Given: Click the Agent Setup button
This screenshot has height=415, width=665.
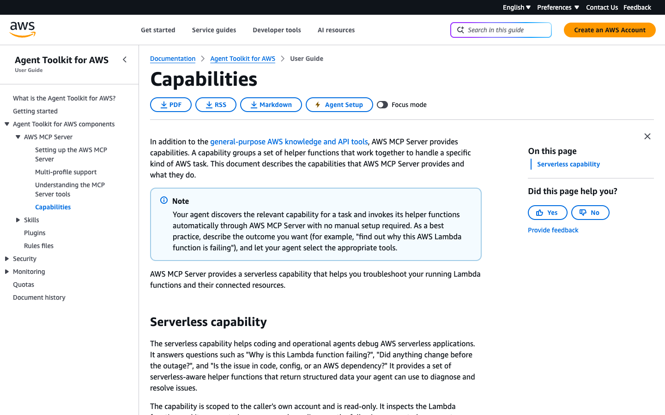Looking at the screenshot, I should [x=339, y=105].
